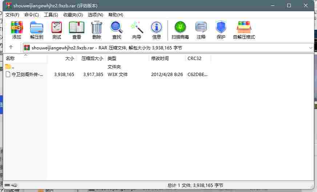317x192 pixels.
Task: Sort by Type (类型) column header
Action: pos(127,59)
